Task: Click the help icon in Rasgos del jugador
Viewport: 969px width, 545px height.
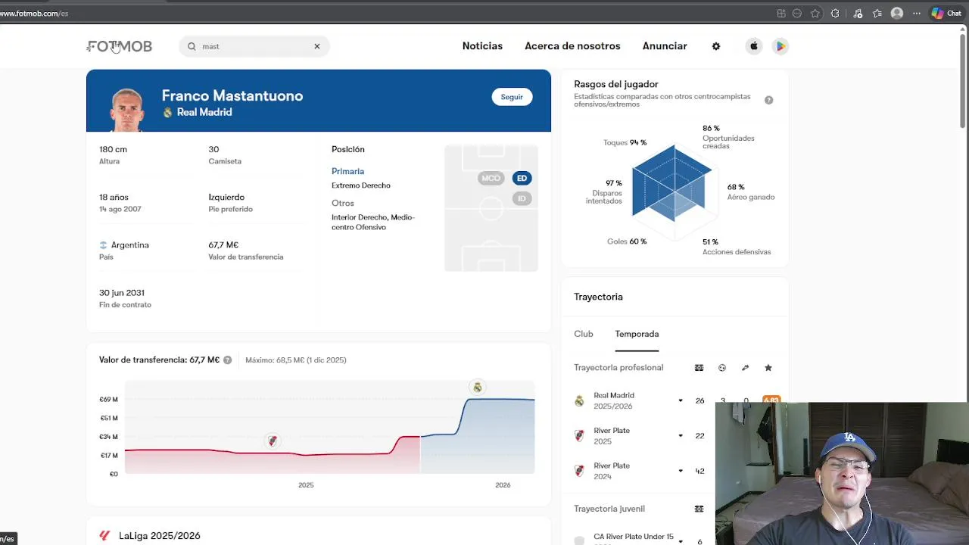Action: pyautogui.click(x=768, y=100)
